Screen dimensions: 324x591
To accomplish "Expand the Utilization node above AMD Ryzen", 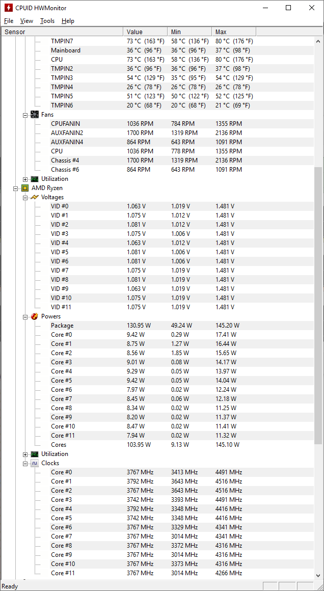I will 25,179.
